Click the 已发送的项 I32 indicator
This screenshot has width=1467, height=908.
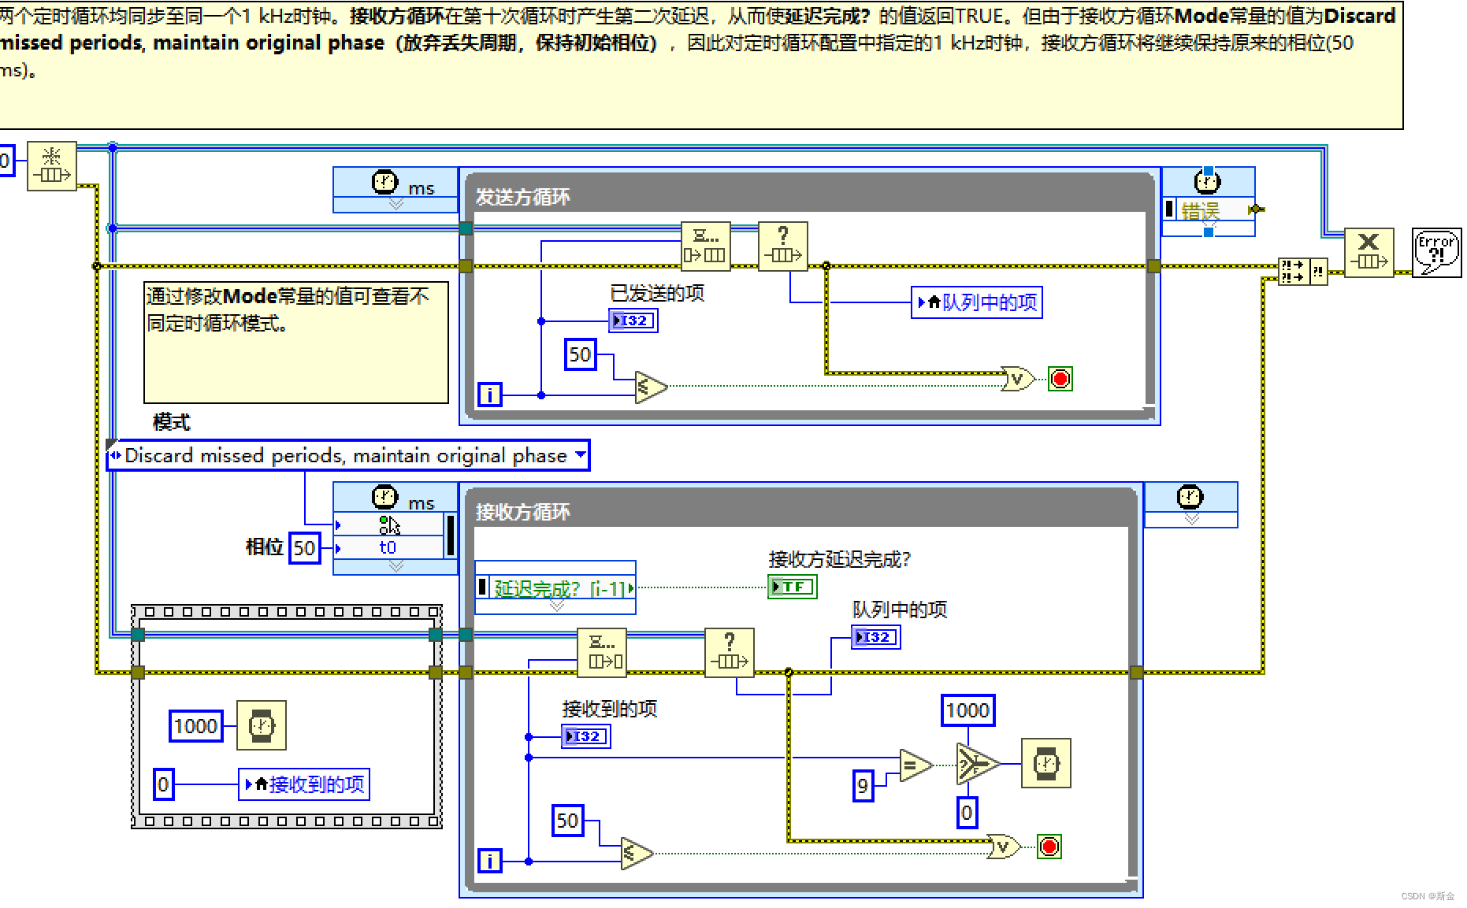click(x=633, y=321)
